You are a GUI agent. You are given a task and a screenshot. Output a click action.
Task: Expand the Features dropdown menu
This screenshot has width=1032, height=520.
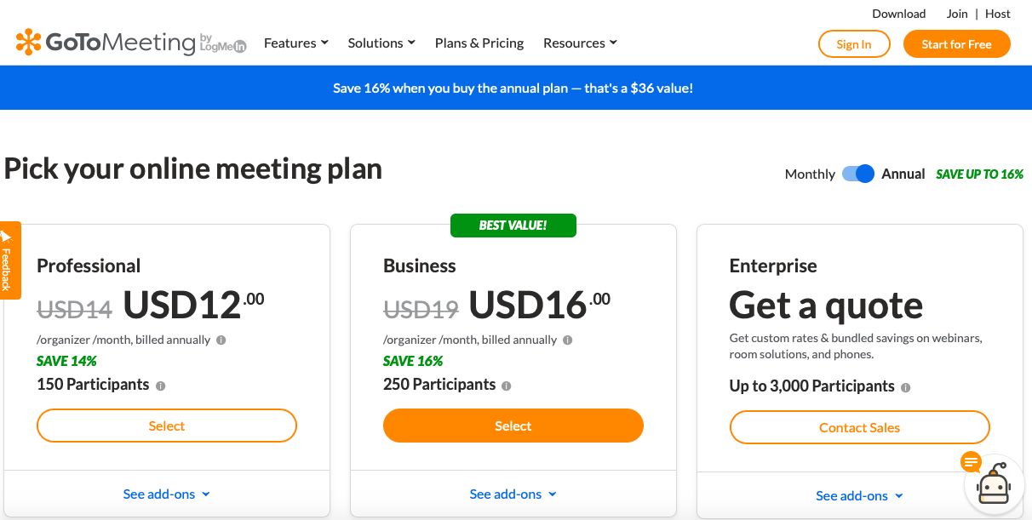coord(295,43)
